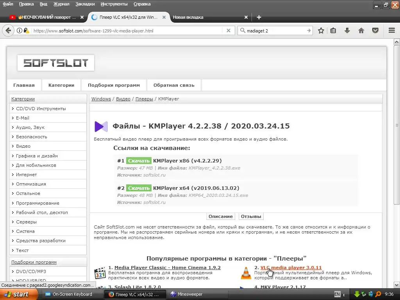Click the search magnifier icon

(243, 30)
